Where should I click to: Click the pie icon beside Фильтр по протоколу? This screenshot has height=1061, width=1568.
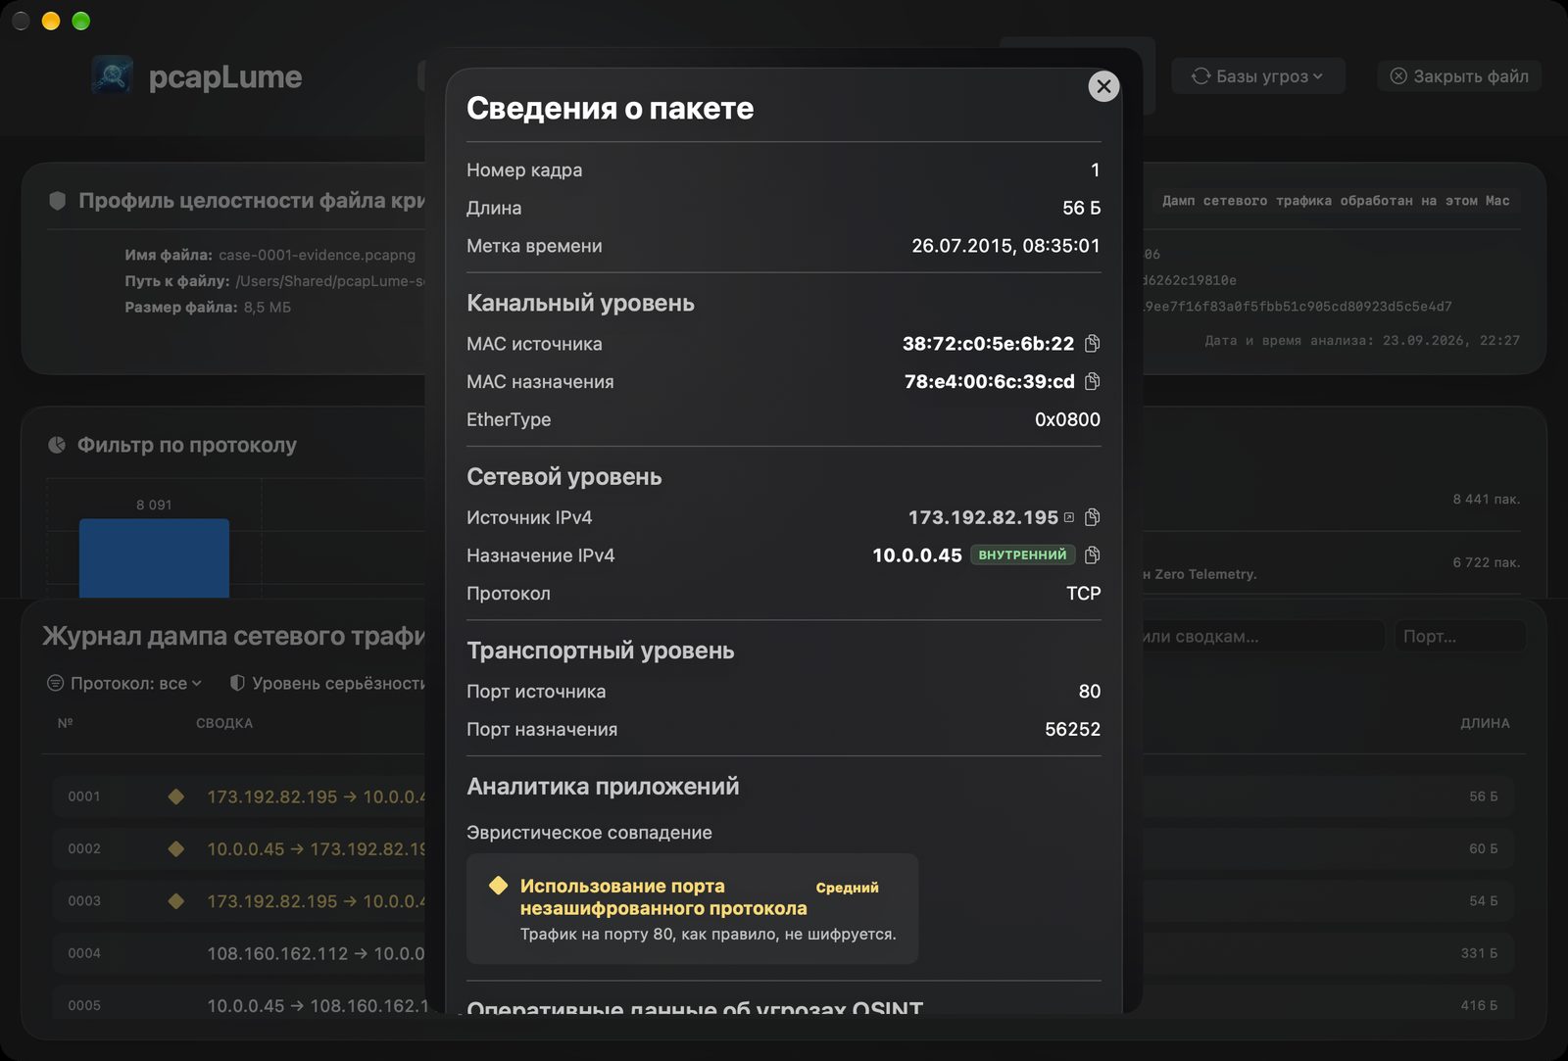pyautogui.click(x=57, y=445)
